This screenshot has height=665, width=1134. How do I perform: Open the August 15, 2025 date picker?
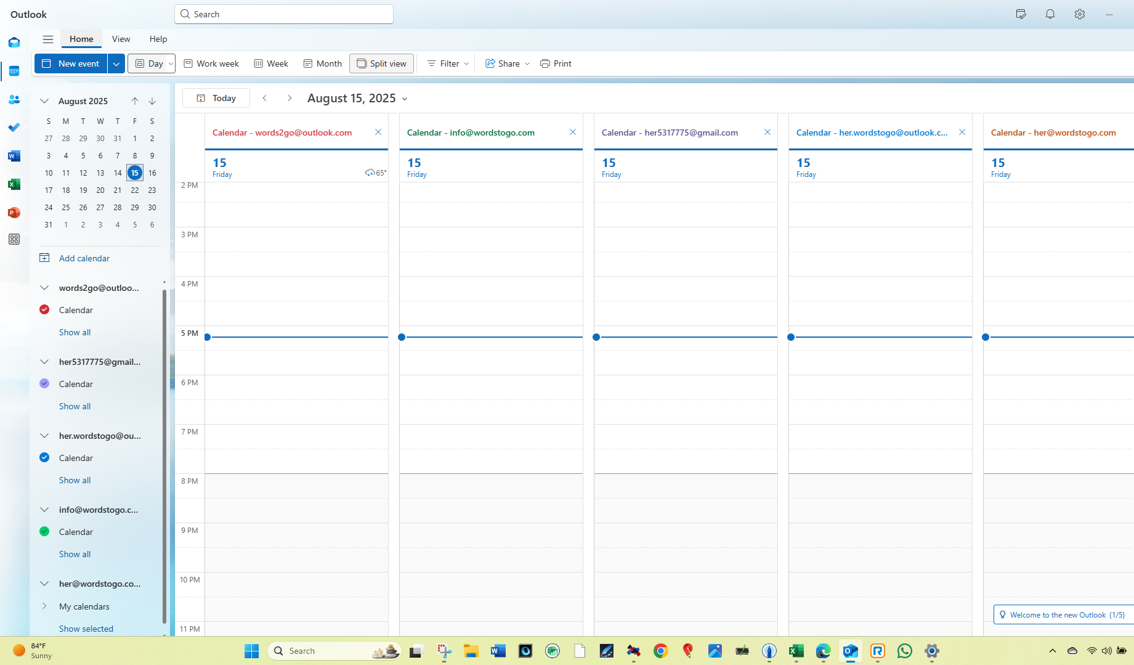[405, 98]
